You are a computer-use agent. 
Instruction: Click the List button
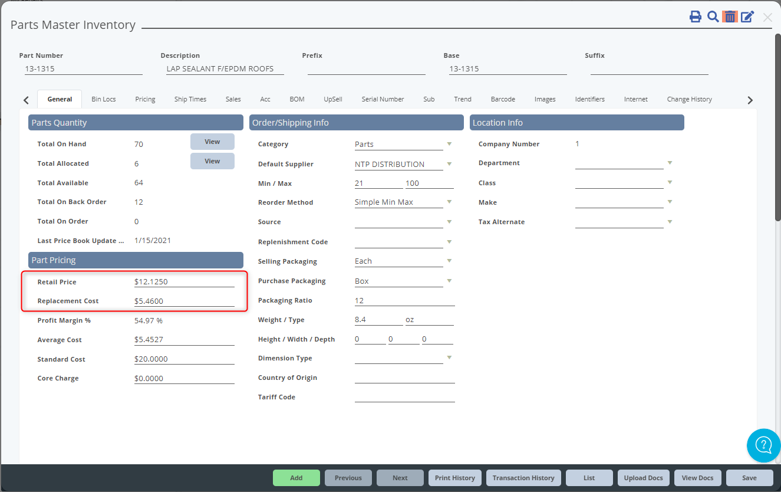[589, 478]
